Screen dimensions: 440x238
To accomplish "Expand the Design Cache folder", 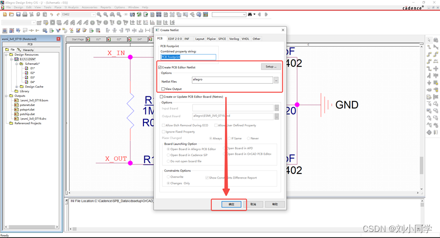I will [x=17, y=87].
